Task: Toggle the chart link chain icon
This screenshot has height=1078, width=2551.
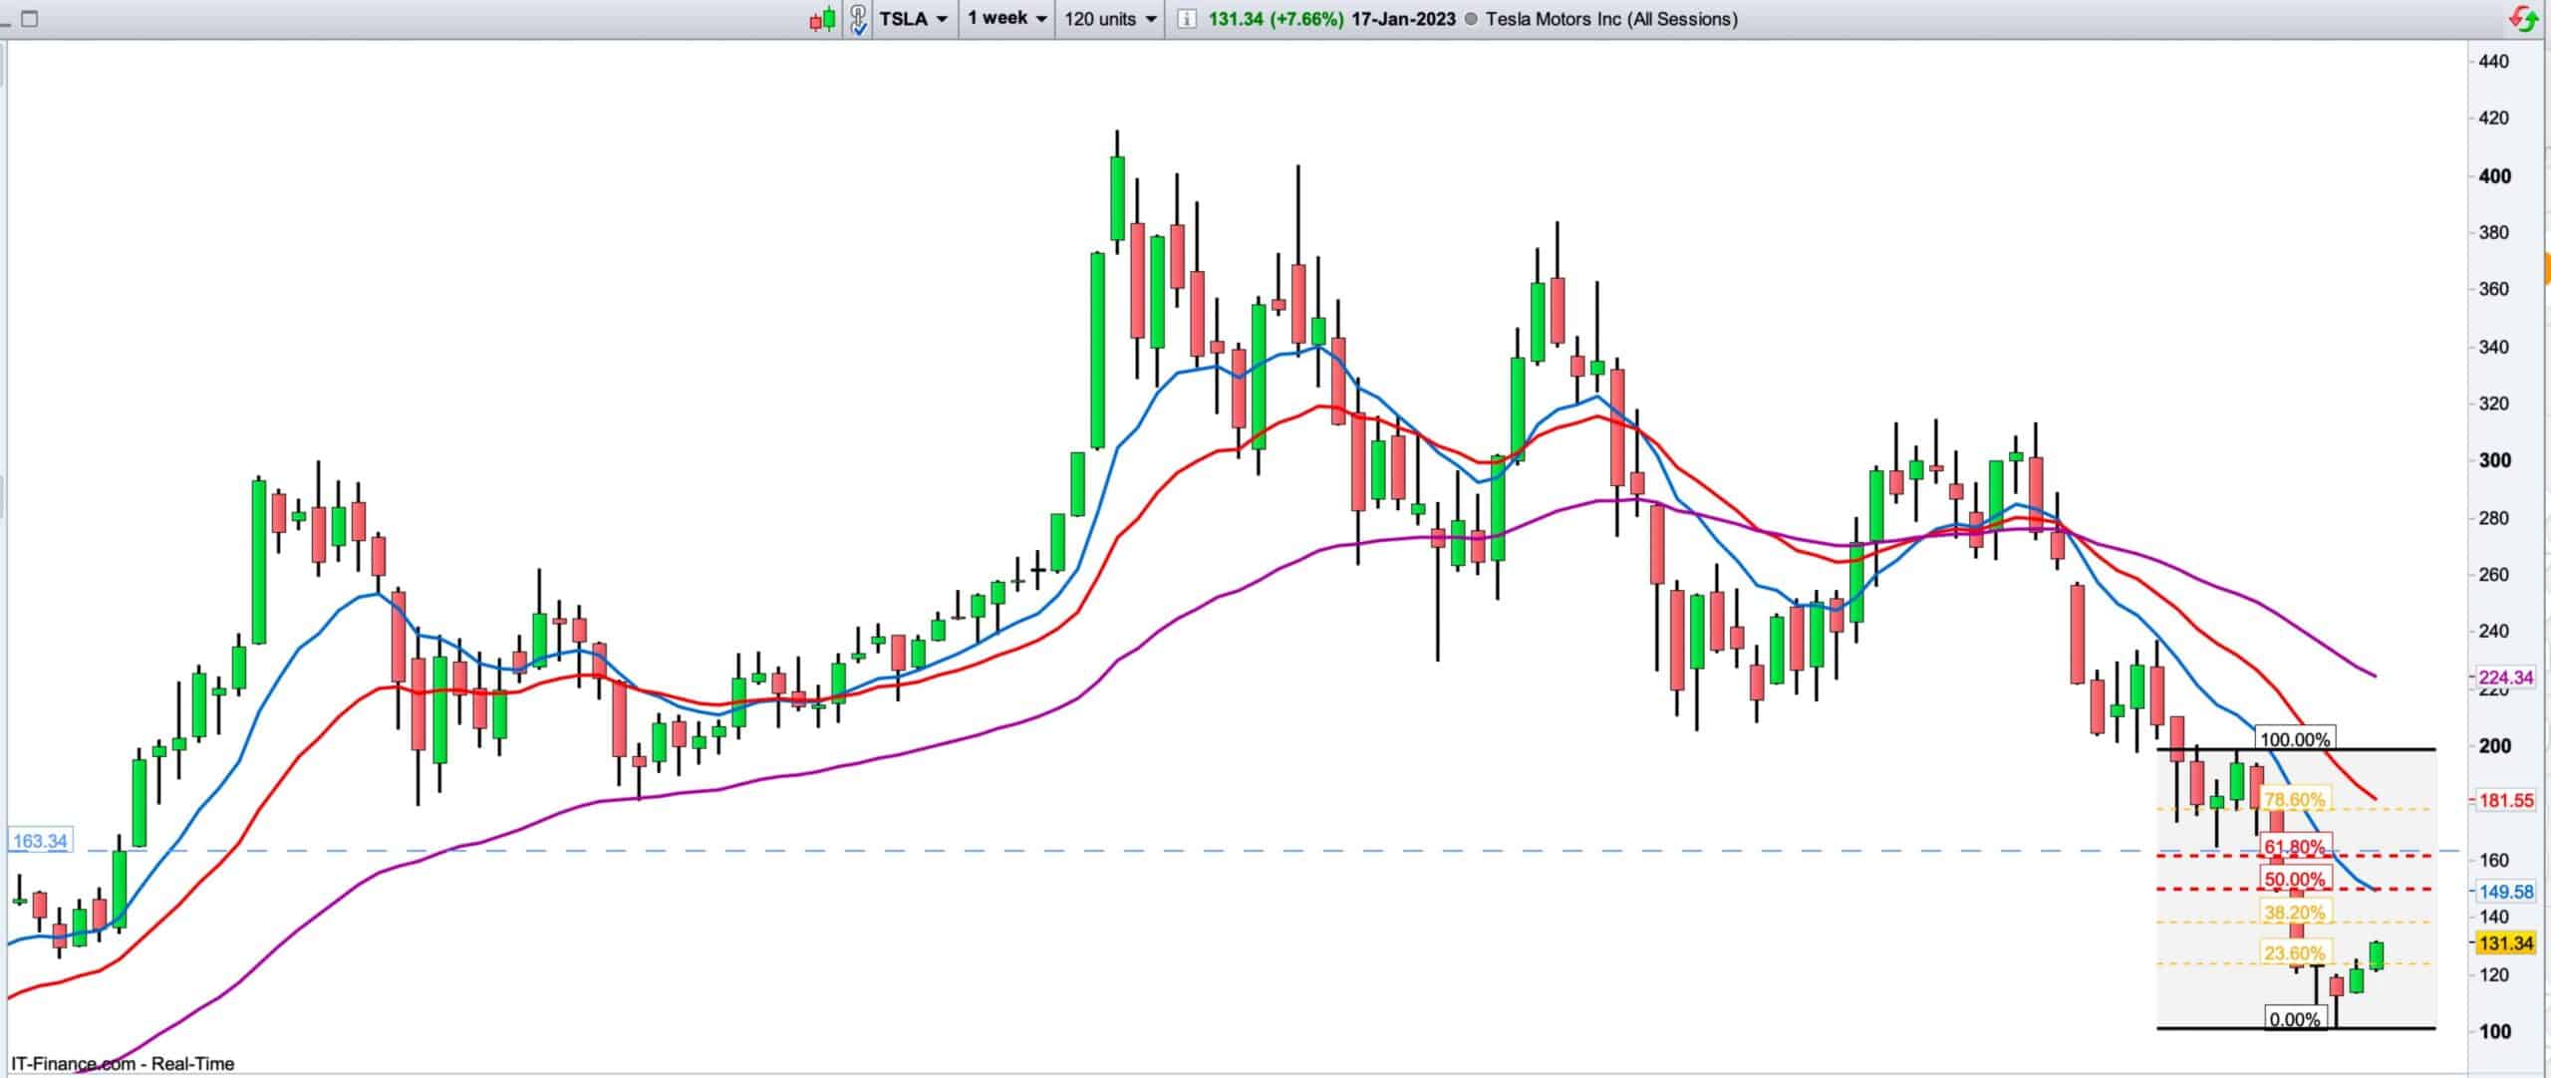Action: click(858, 19)
